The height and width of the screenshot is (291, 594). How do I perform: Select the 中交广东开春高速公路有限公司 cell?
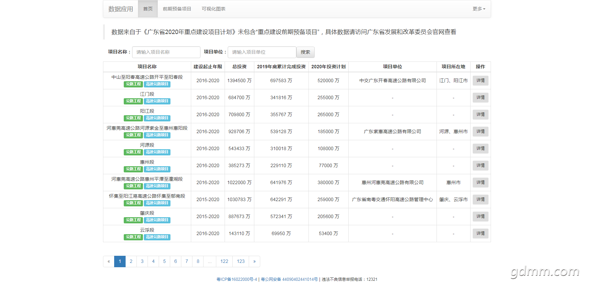click(393, 81)
